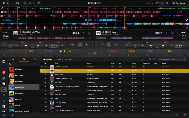The height and width of the screenshot is (118, 189).
Task: Adjust the left deck filter knob
Action: point(80,45)
